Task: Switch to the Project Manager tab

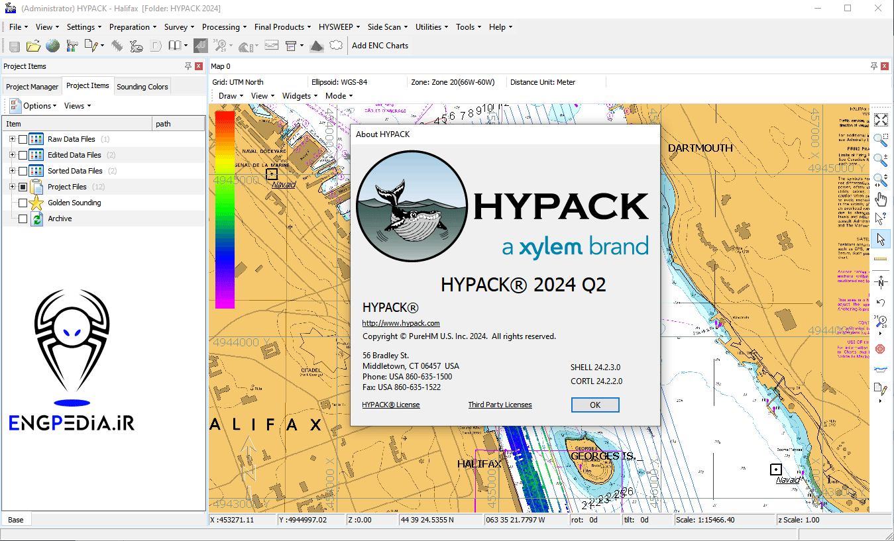Action: point(32,87)
